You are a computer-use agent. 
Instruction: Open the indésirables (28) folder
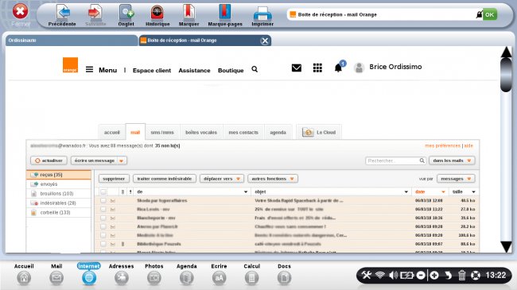[59, 203]
